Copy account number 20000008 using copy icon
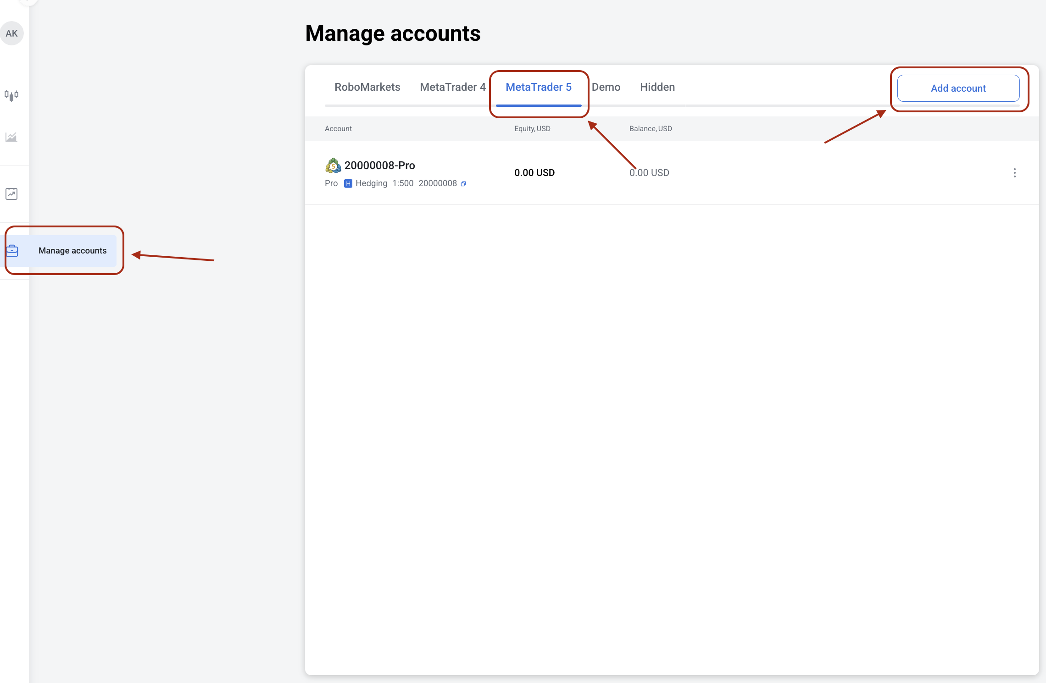The width and height of the screenshot is (1046, 683). pyautogui.click(x=463, y=184)
